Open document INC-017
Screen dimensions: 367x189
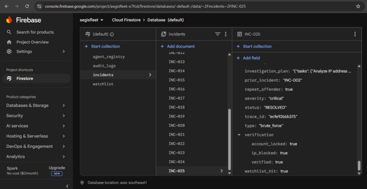tap(177, 98)
